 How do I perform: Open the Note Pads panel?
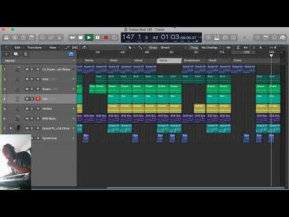(266, 37)
